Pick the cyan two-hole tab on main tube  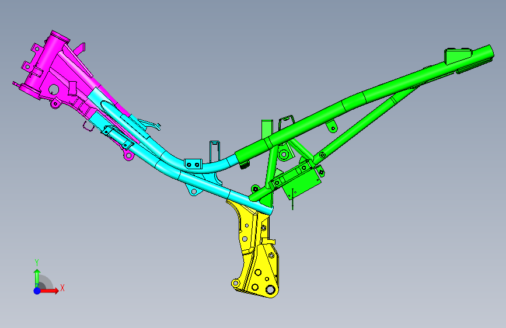(193, 164)
